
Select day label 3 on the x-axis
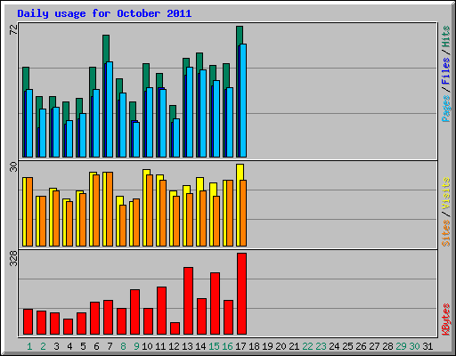(x=56, y=346)
